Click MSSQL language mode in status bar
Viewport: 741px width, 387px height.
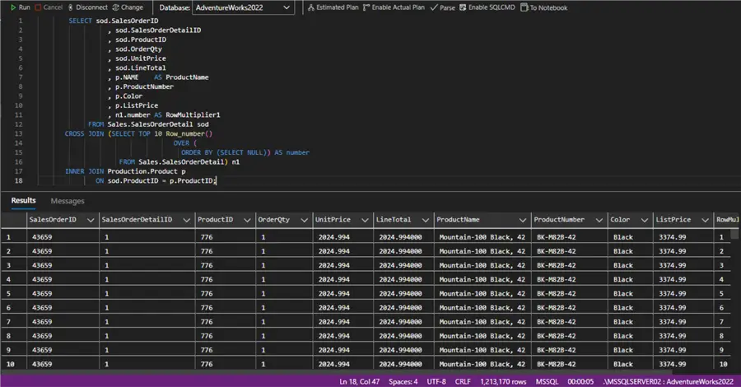point(547,381)
